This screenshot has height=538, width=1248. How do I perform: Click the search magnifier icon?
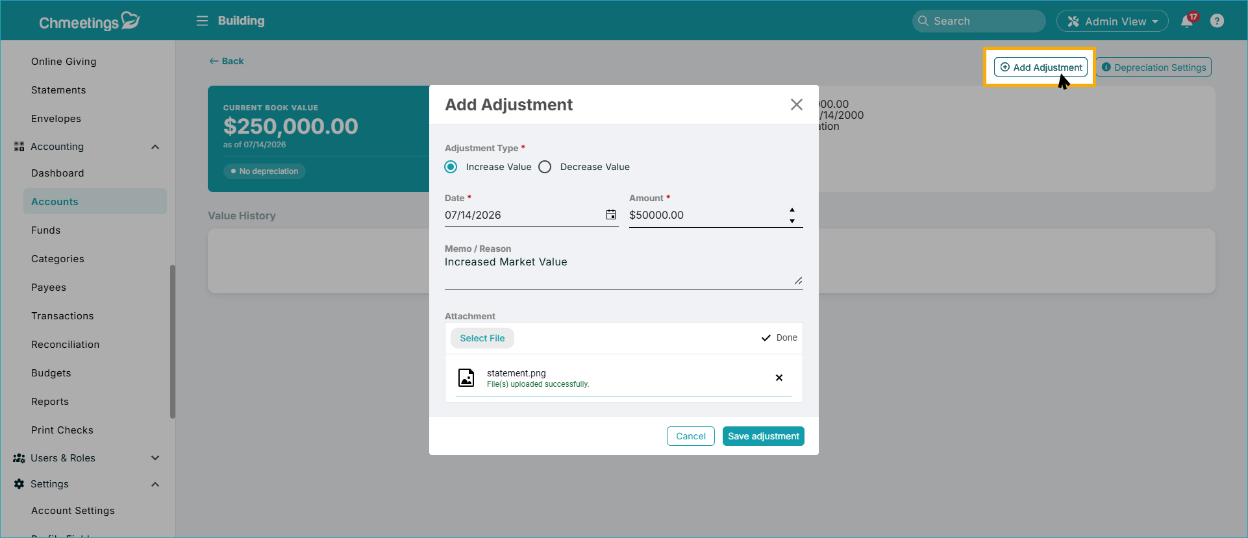(x=923, y=21)
